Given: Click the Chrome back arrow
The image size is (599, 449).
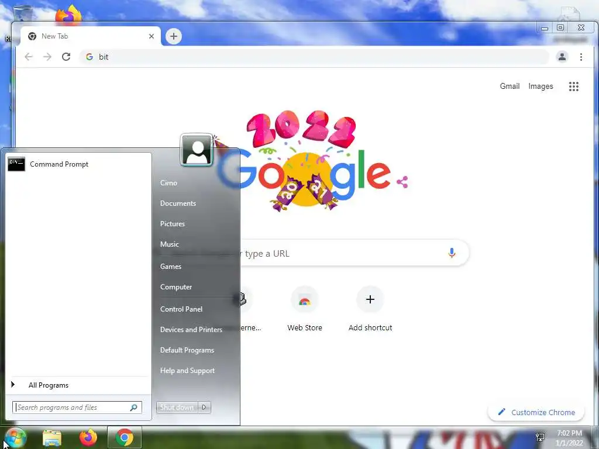Looking at the screenshot, I should tap(29, 57).
